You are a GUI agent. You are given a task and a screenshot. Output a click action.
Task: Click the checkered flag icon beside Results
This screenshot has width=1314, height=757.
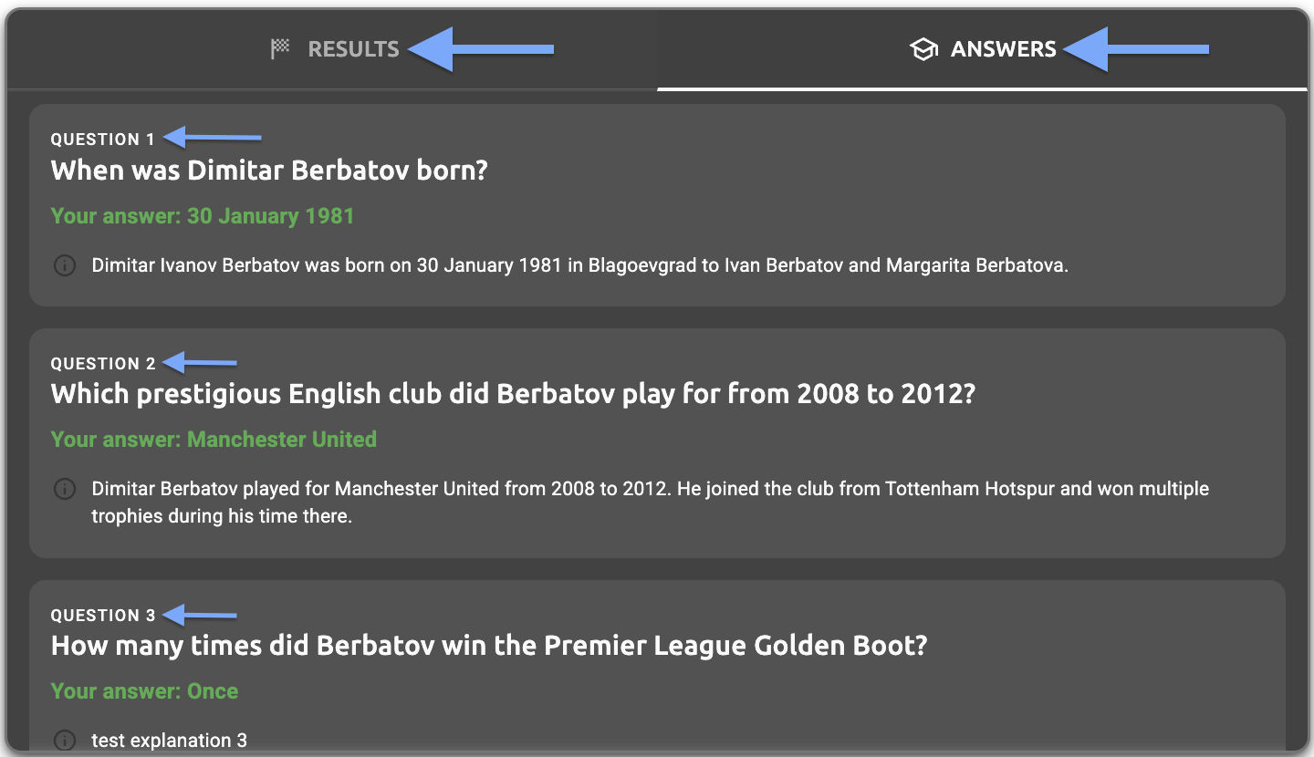(280, 49)
